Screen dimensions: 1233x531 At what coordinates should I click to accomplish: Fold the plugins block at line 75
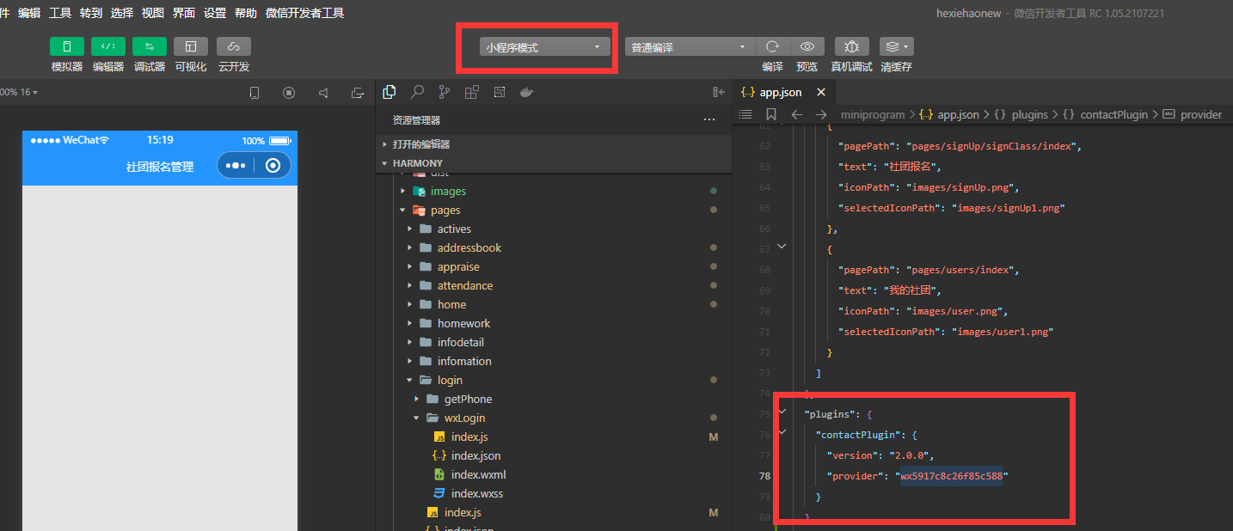(782, 412)
